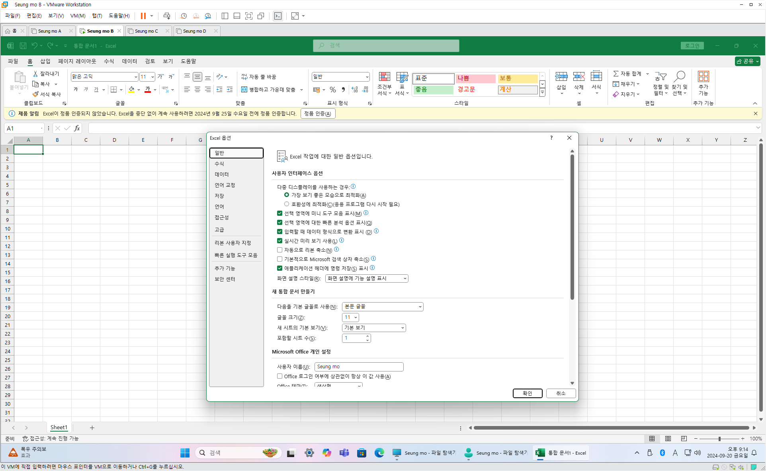Open the default font dropdown showing 본문 글꼴
Screen dimensions: 766x471
[x=382, y=307]
